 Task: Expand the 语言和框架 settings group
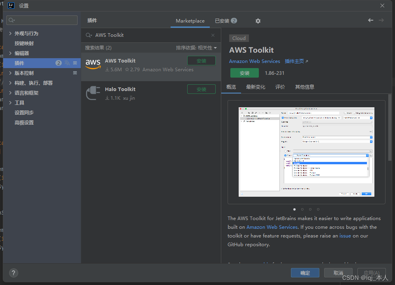pyautogui.click(x=10, y=93)
